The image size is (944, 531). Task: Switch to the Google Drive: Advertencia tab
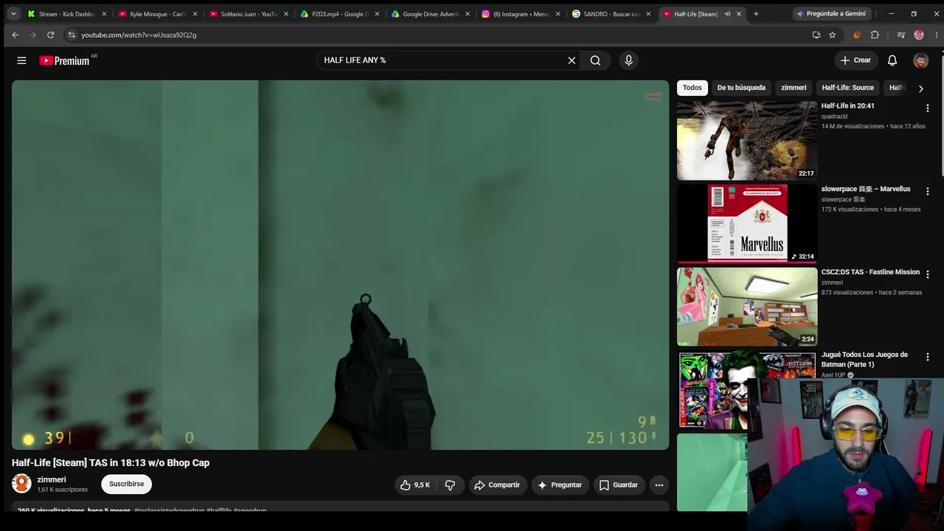pyautogui.click(x=431, y=14)
